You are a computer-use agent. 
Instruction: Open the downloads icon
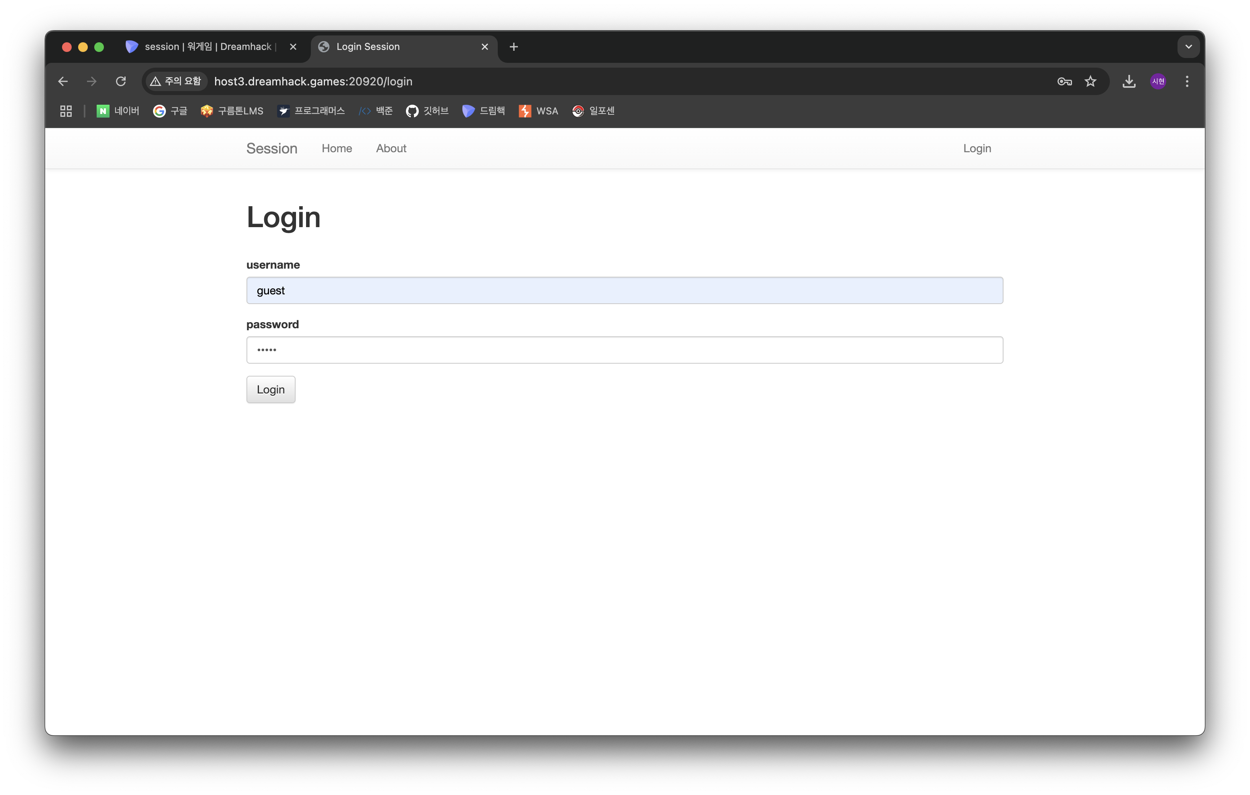click(x=1128, y=81)
